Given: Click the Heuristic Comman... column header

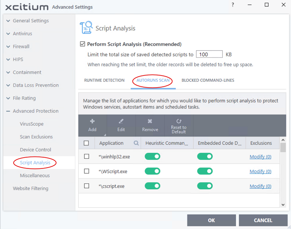Looking at the screenshot, I should 167,143.
